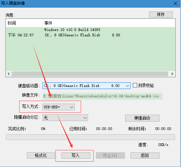Click the 0% completion ratio value
The image size is (181, 167).
(x=43, y=129)
